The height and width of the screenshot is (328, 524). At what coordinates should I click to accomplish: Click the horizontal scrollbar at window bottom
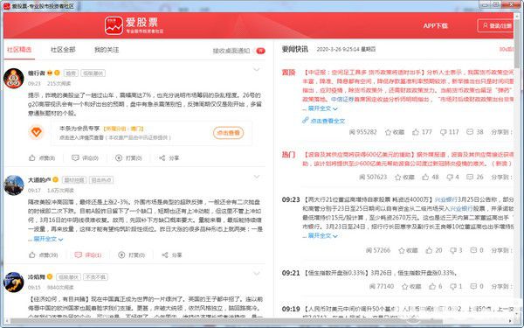coord(258,322)
